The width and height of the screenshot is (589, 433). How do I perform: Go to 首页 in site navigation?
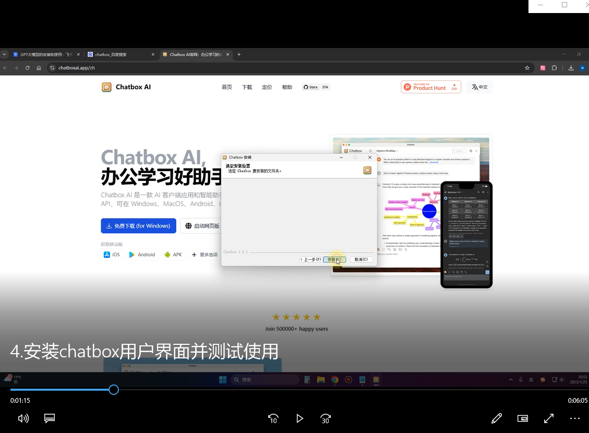(x=227, y=87)
